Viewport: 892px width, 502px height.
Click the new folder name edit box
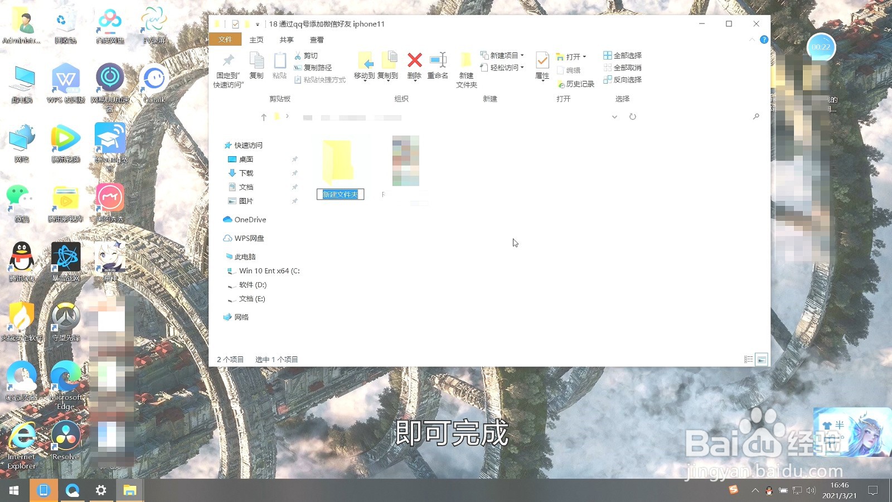pos(341,194)
